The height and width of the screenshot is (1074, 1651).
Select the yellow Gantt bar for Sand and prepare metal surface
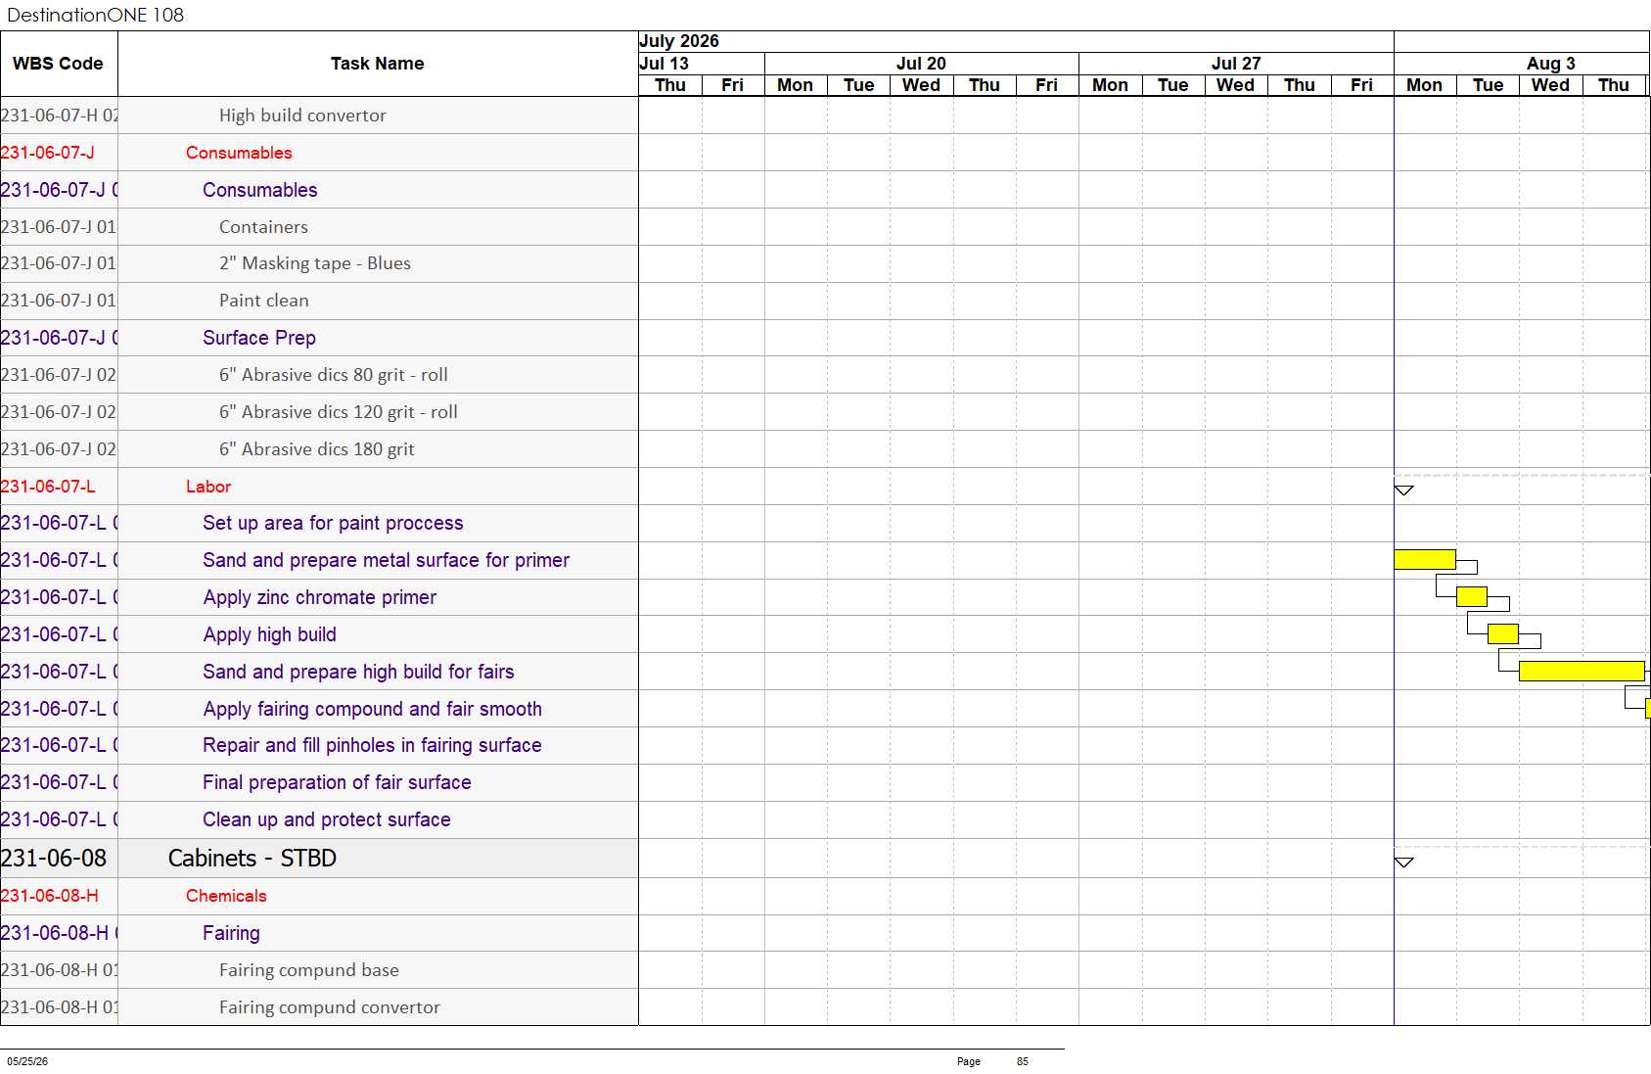pos(1425,560)
